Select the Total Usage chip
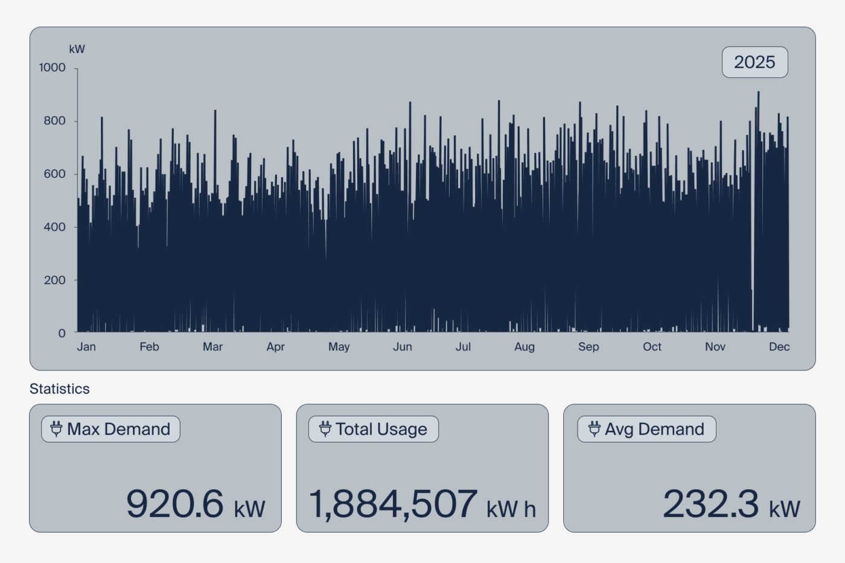Viewport: 845px width, 563px height. [373, 429]
